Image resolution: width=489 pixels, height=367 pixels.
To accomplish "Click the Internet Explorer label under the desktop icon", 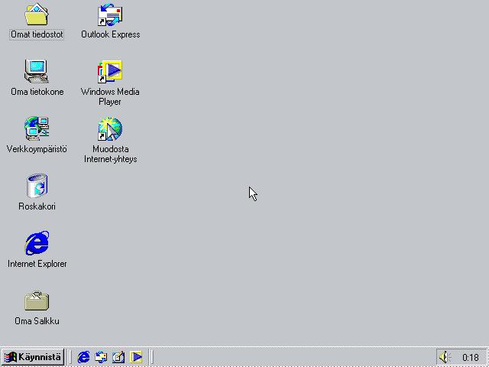I will click(x=37, y=264).
